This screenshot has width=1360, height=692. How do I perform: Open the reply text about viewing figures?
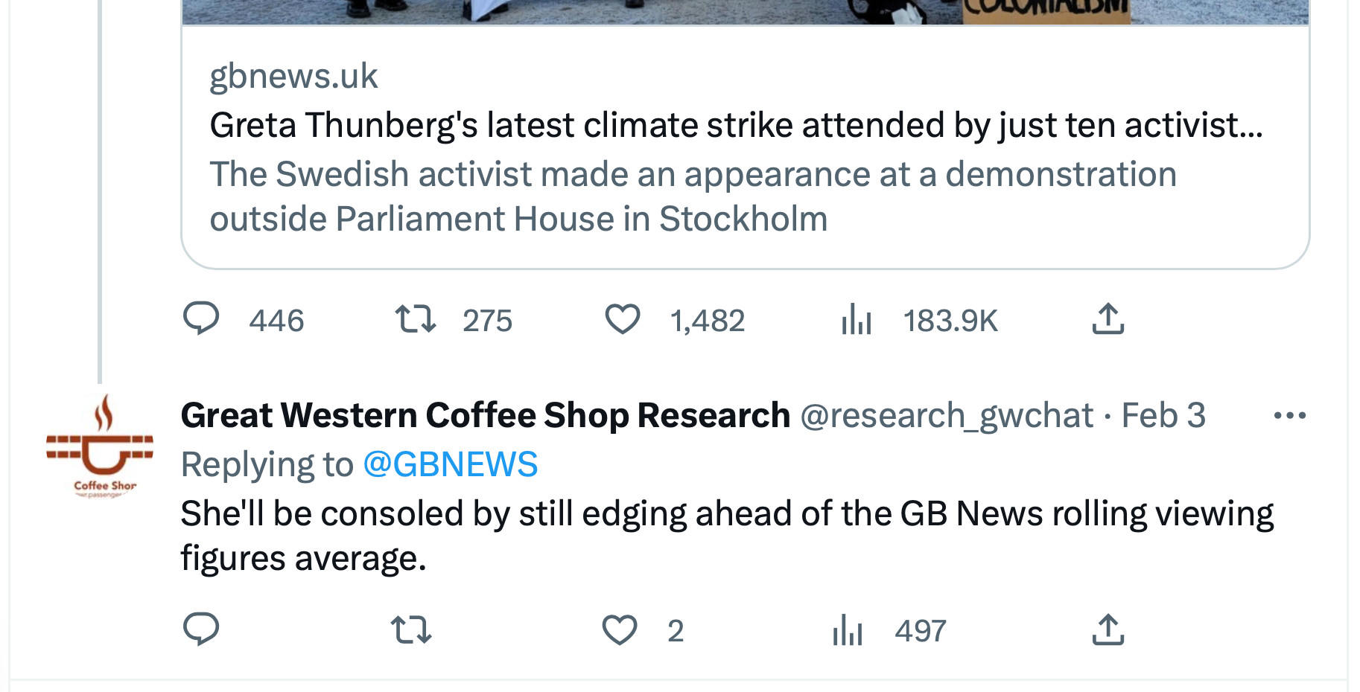click(x=726, y=535)
